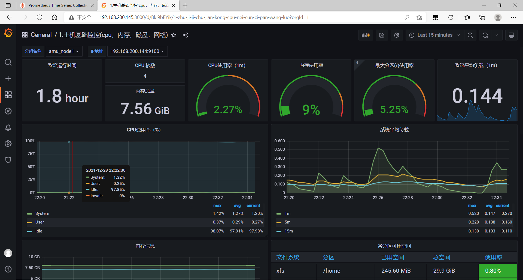Open the Help question mark icon

(8, 269)
